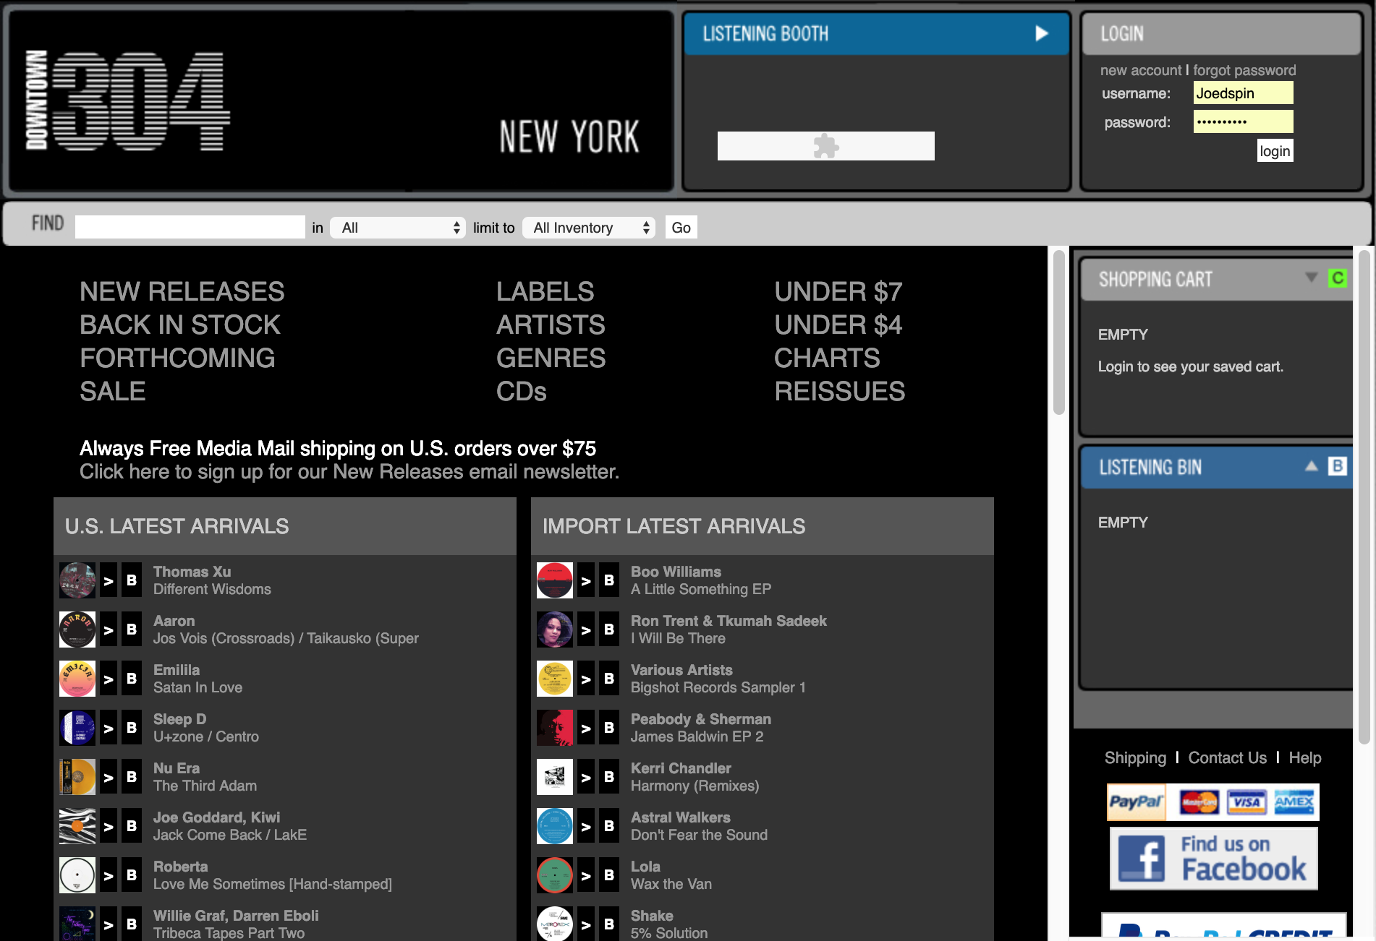The height and width of the screenshot is (941, 1376).
Task: Add Boo Williams EP to listening bin
Action: point(609,580)
